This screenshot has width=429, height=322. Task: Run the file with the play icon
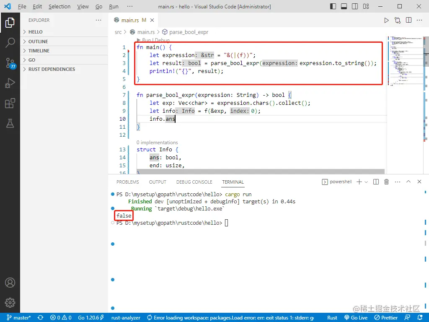(386, 20)
